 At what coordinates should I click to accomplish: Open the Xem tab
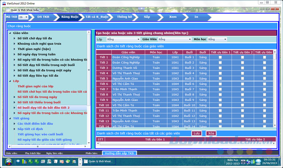coord(173,17)
